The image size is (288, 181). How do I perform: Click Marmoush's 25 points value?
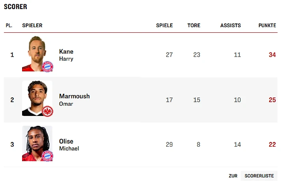pyautogui.click(x=272, y=100)
